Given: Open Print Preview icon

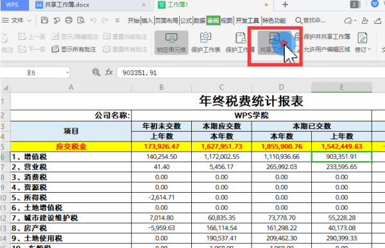Looking at the screenshot, I should pos(81,20).
